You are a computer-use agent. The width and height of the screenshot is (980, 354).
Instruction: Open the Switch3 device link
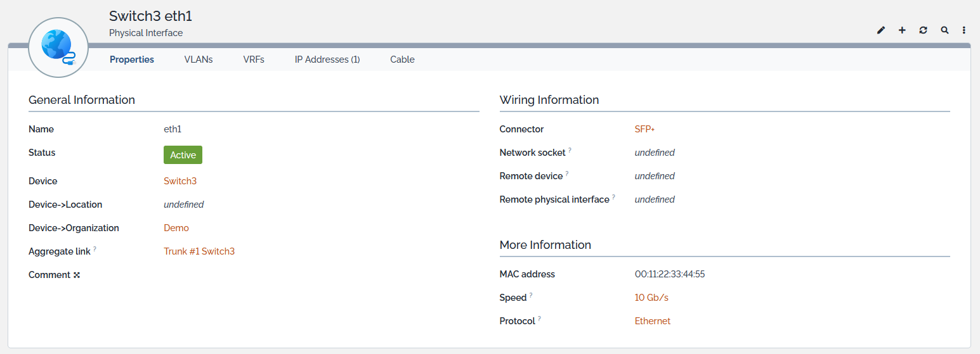click(180, 181)
